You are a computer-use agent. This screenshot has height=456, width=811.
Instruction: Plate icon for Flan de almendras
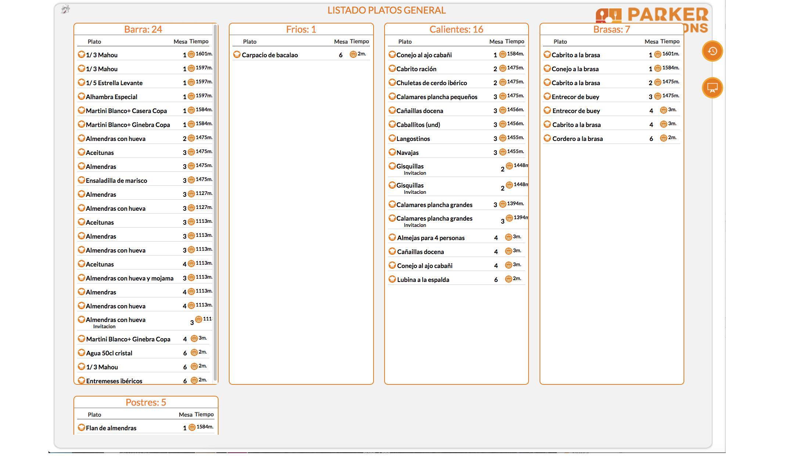[82, 428]
